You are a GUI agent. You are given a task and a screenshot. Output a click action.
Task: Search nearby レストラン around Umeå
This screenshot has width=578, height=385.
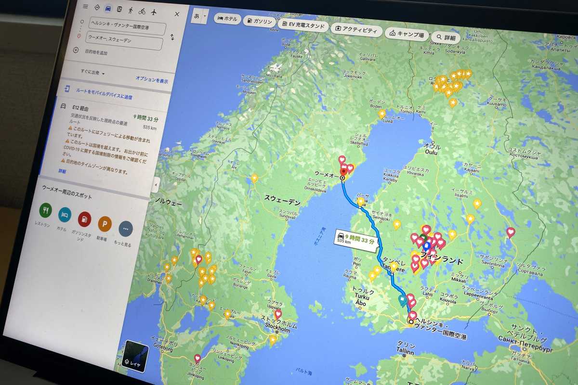click(x=46, y=210)
